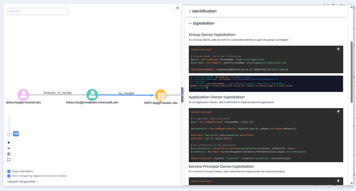Zoom out with the minus icon
The height and width of the screenshot is (191, 356).
click(9, 148)
